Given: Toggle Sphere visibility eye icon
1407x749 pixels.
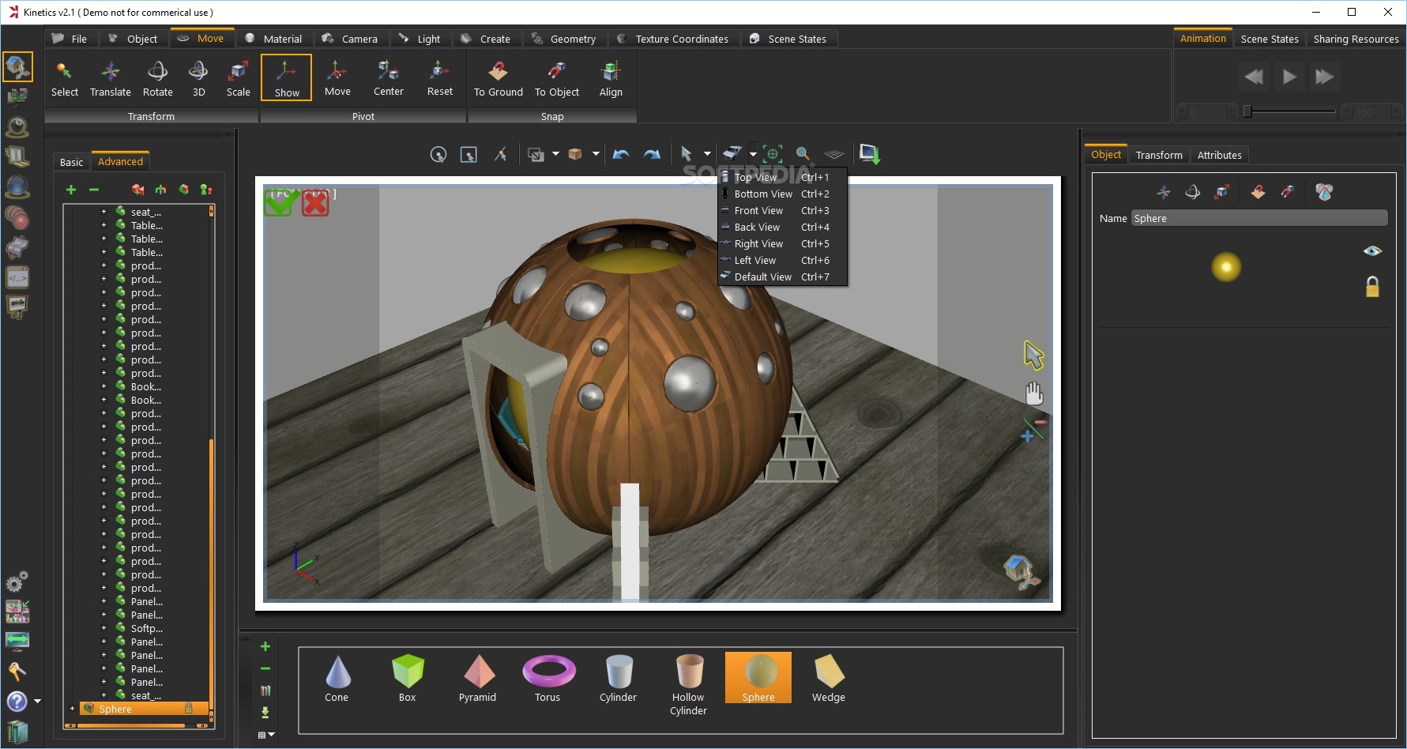Looking at the screenshot, I should pyautogui.click(x=1372, y=251).
